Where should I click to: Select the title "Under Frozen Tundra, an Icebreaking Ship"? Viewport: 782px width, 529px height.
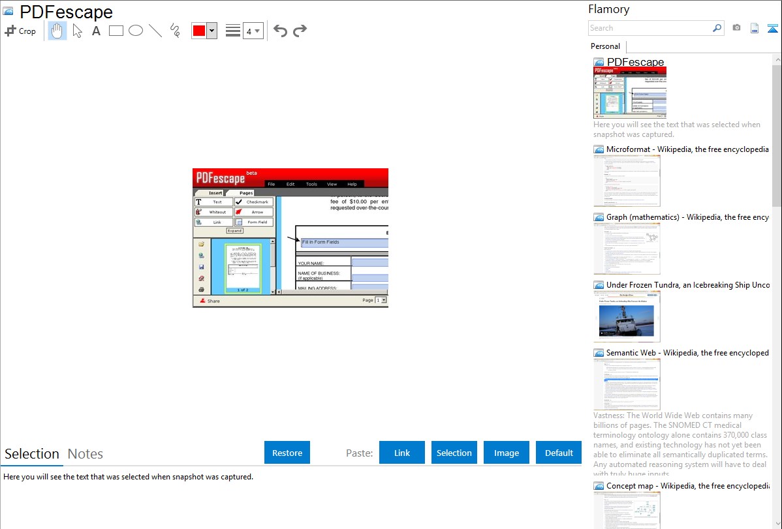point(688,285)
